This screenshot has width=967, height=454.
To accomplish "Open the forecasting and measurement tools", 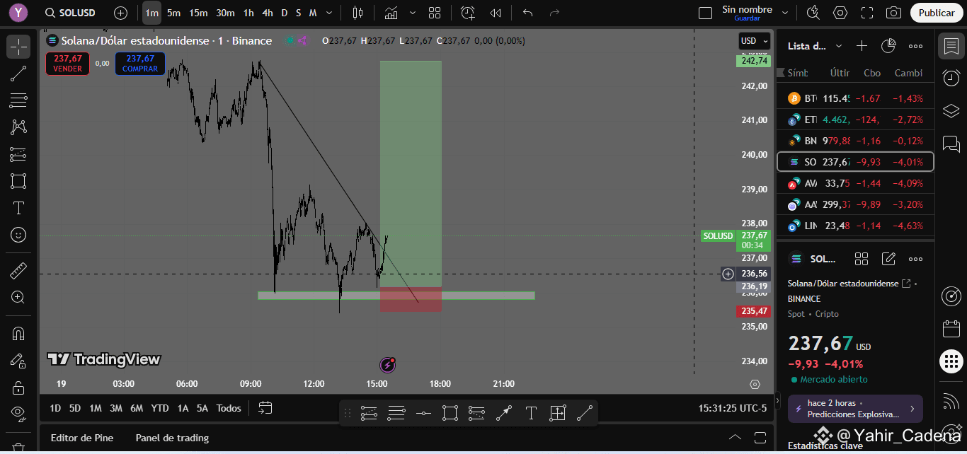I will click(x=18, y=154).
